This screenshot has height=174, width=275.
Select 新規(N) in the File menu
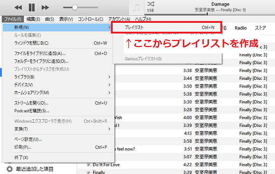(x=57, y=28)
